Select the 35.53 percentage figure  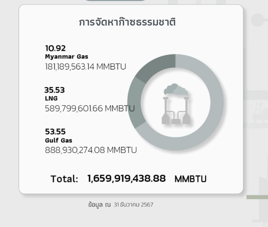[54, 90]
